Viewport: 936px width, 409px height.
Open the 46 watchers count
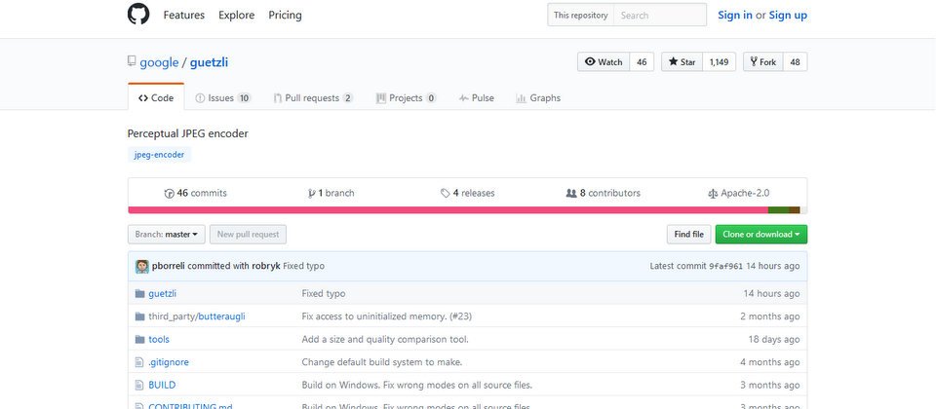(642, 62)
